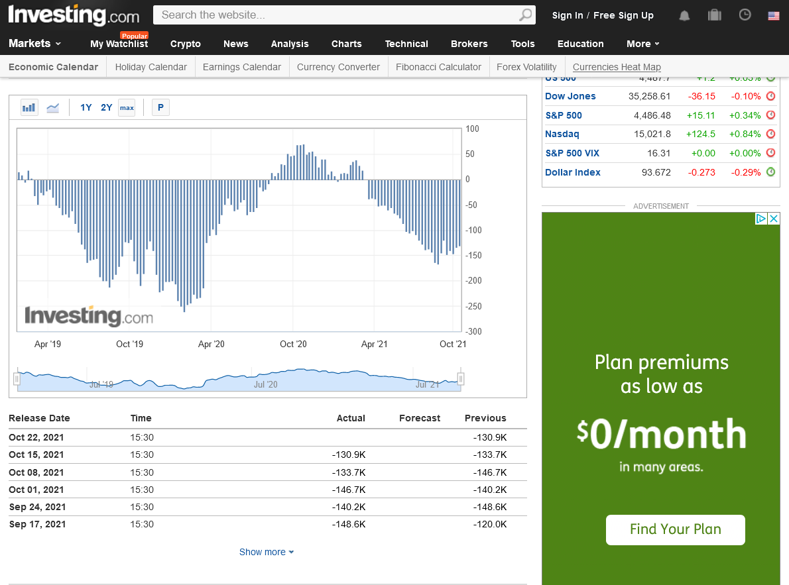This screenshot has height=585, width=789.
Task: Click Jul '20 on the chart navigator
Action: pos(266,384)
